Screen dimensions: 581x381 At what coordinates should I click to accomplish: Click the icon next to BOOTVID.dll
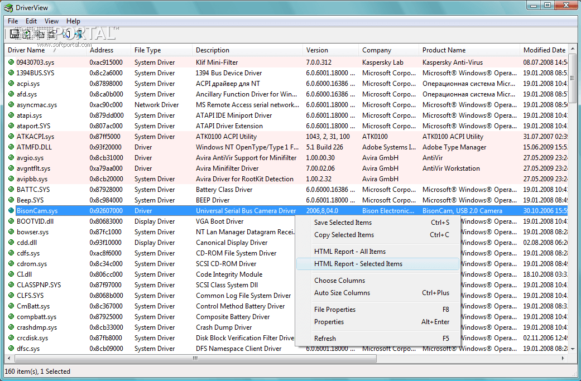[11, 221]
